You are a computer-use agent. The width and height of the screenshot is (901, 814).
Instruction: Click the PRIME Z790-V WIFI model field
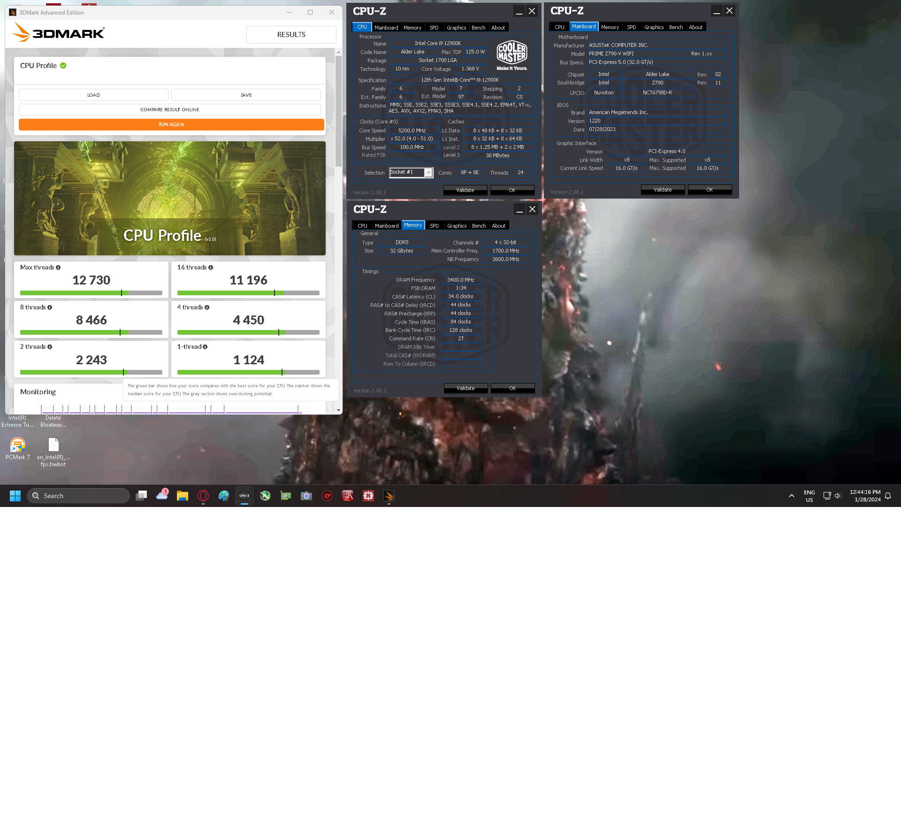click(x=632, y=54)
